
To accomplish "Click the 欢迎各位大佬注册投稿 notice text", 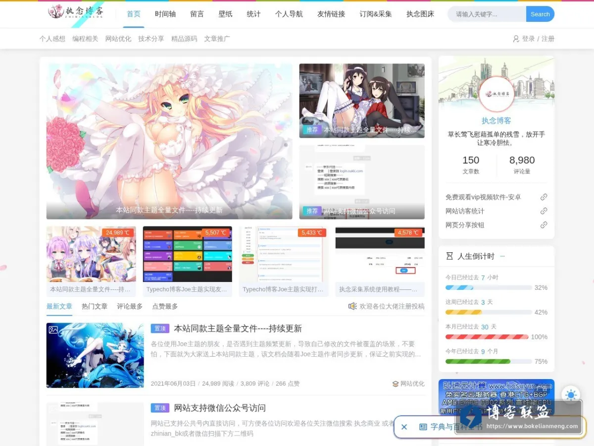I will [x=392, y=306].
